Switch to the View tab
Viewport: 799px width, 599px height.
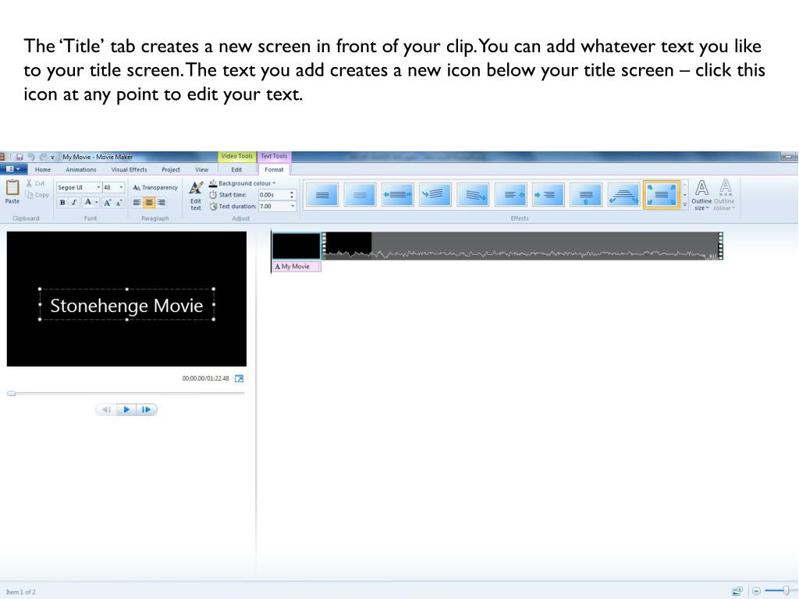pyautogui.click(x=202, y=169)
